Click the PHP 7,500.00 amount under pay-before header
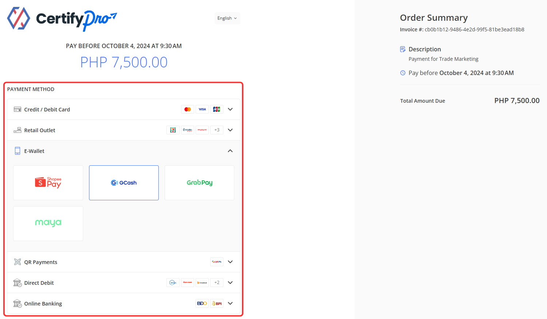The width and height of the screenshot is (547, 319). coord(124,62)
